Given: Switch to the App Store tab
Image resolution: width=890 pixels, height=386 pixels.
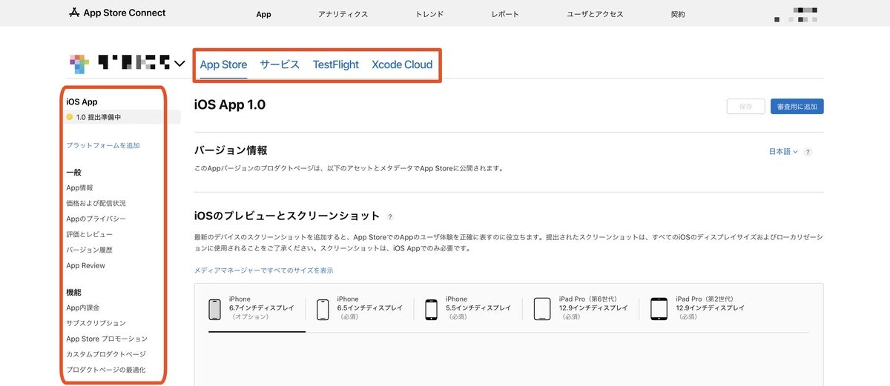Looking at the screenshot, I should [223, 64].
